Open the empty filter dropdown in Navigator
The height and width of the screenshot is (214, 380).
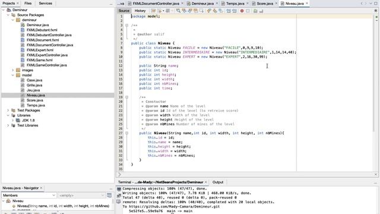(81, 196)
